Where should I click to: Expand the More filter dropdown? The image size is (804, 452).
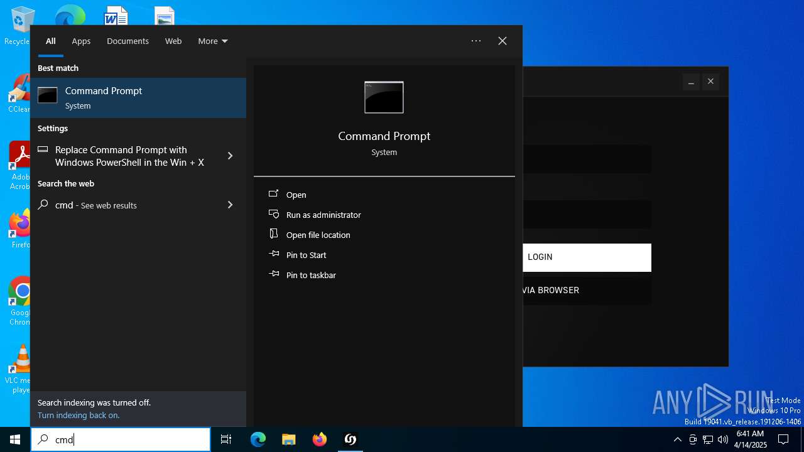pos(213,41)
